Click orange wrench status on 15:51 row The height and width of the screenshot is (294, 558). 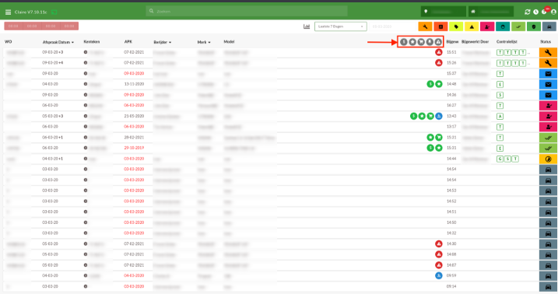548,53
